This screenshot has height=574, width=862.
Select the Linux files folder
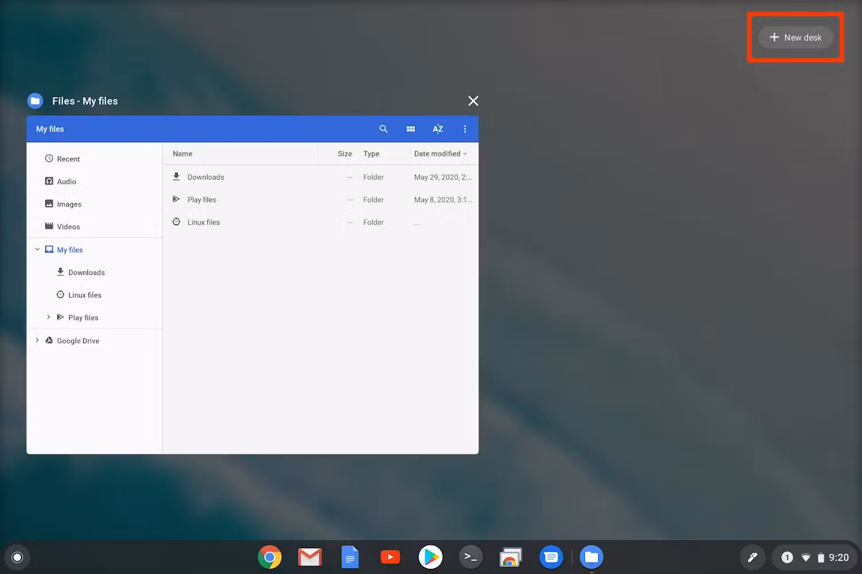point(203,222)
